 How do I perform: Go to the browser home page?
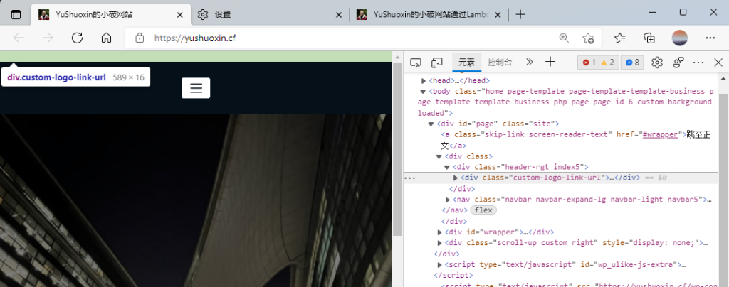[106, 38]
